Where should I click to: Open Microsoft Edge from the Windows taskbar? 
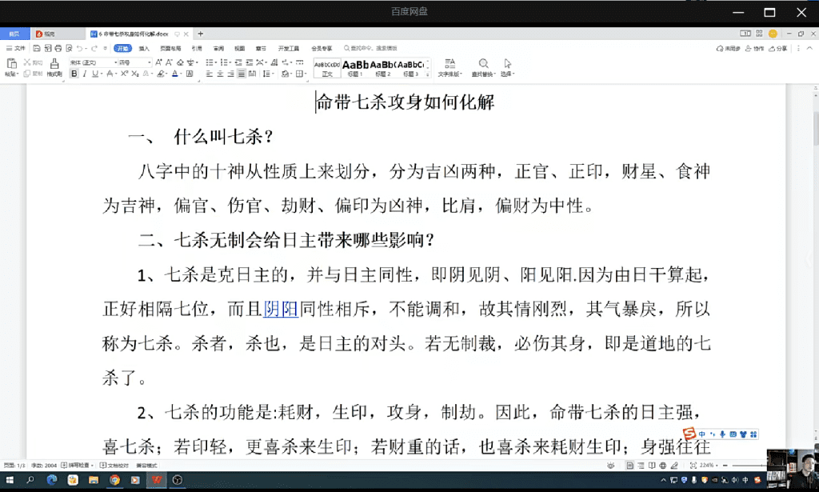point(52,480)
